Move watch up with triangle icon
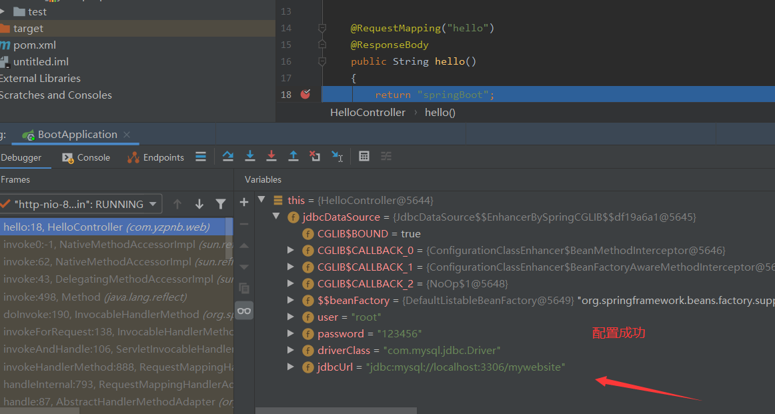Image resolution: width=775 pixels, height=414 pixels. pyautogui.click(x=244, y=245)
